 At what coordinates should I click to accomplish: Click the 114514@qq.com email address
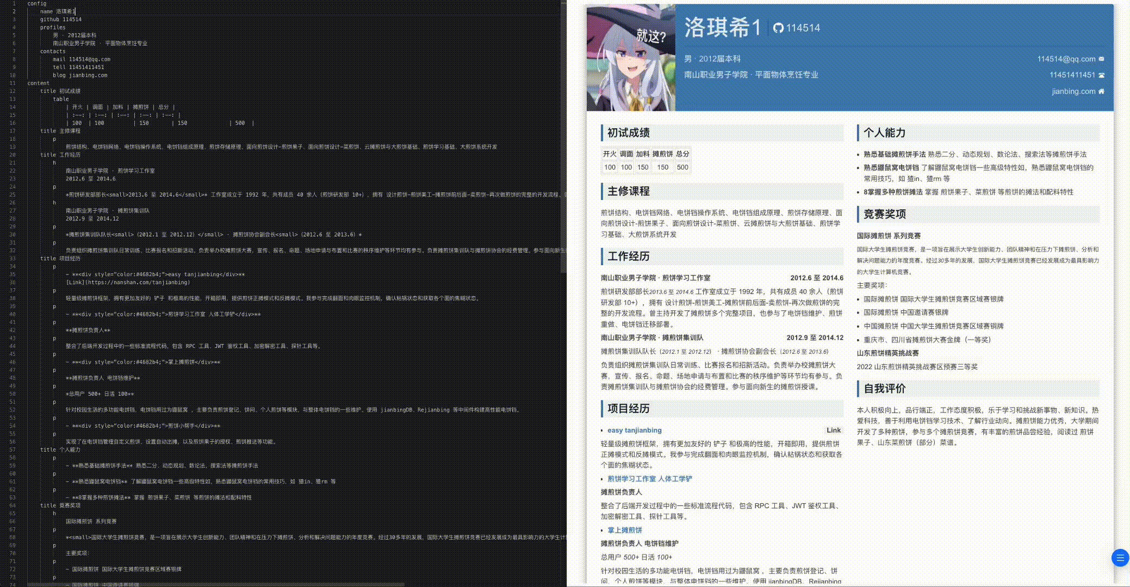[x=1066, y=59]
